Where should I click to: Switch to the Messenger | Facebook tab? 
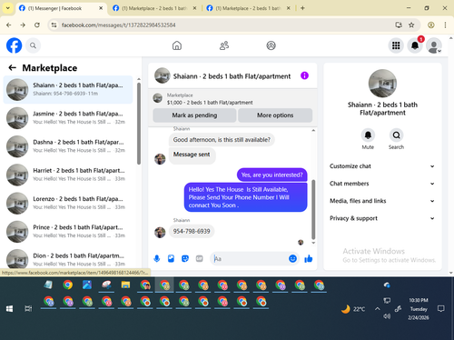tap(61, 8)
